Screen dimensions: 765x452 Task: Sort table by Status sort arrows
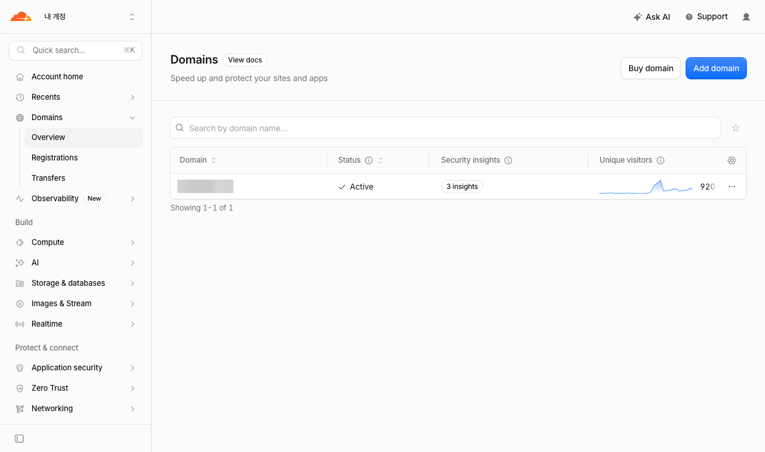coord(380,160)
